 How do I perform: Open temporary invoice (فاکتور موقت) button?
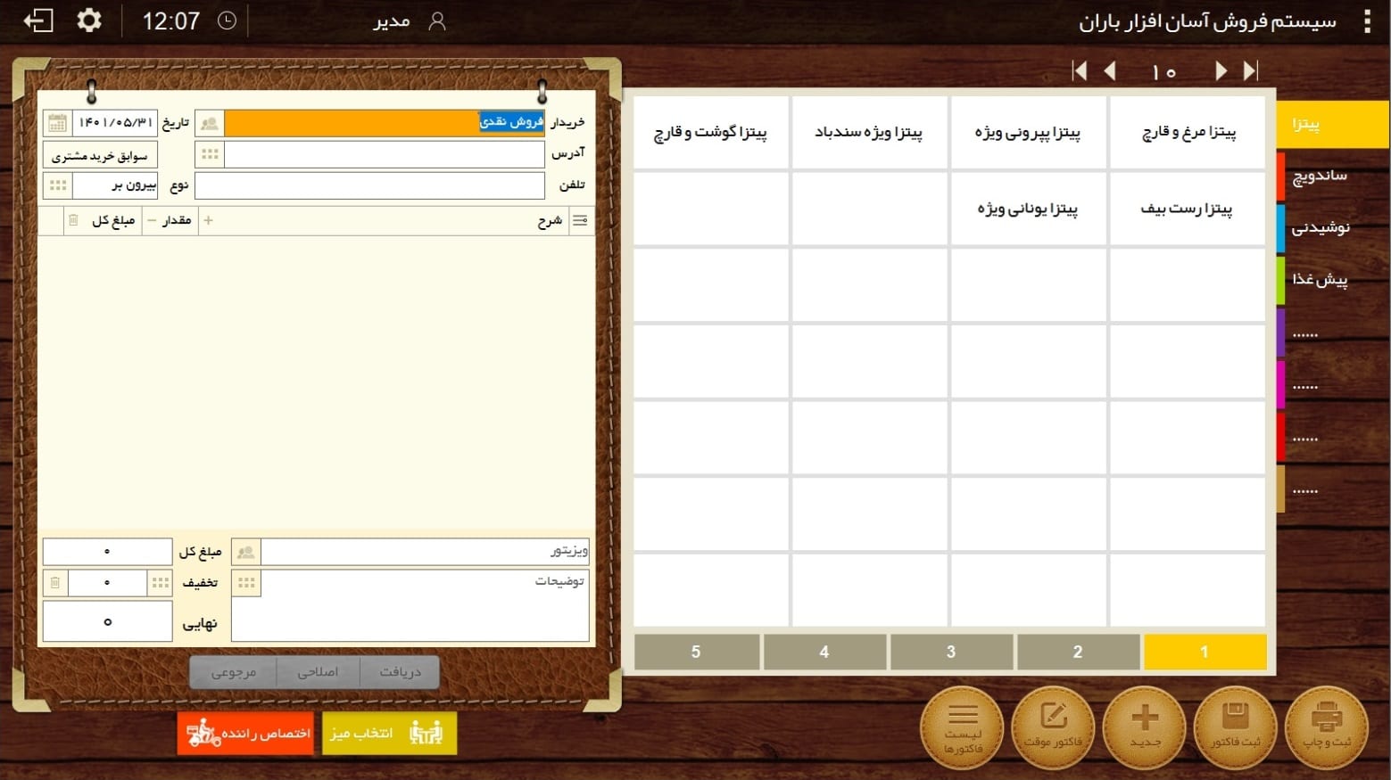[x=1054, y=727]
